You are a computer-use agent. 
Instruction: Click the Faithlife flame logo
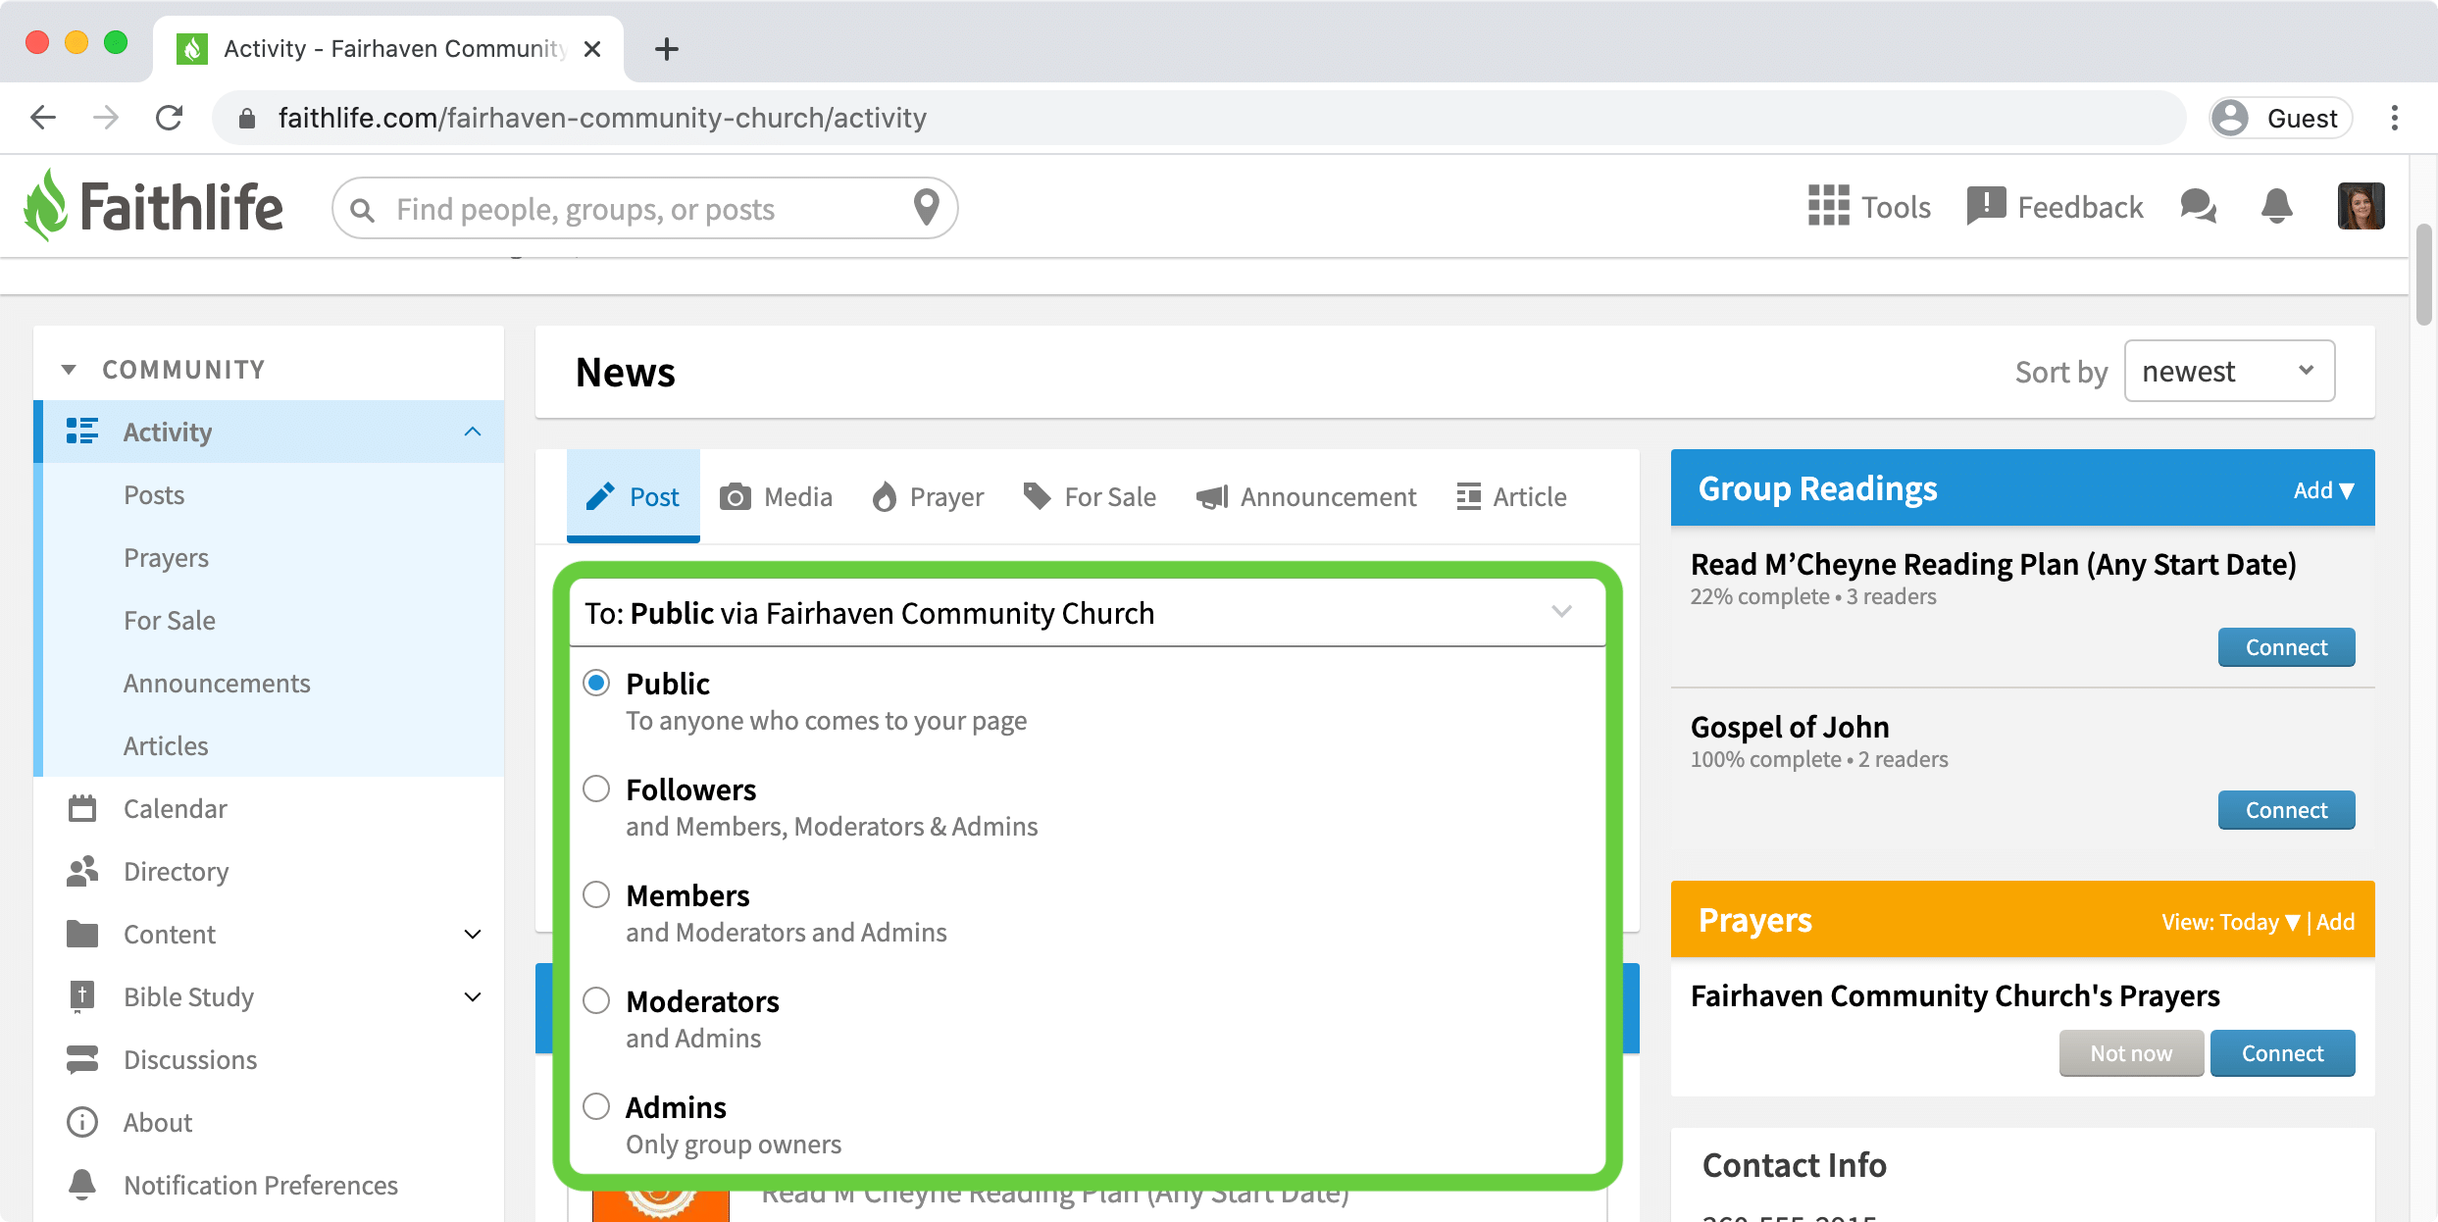pyautogui.click(x=46, y=206)
